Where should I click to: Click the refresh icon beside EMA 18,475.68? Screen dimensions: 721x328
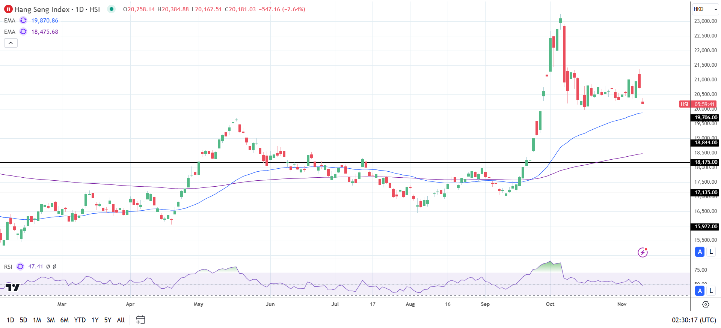tap(23, 32)
